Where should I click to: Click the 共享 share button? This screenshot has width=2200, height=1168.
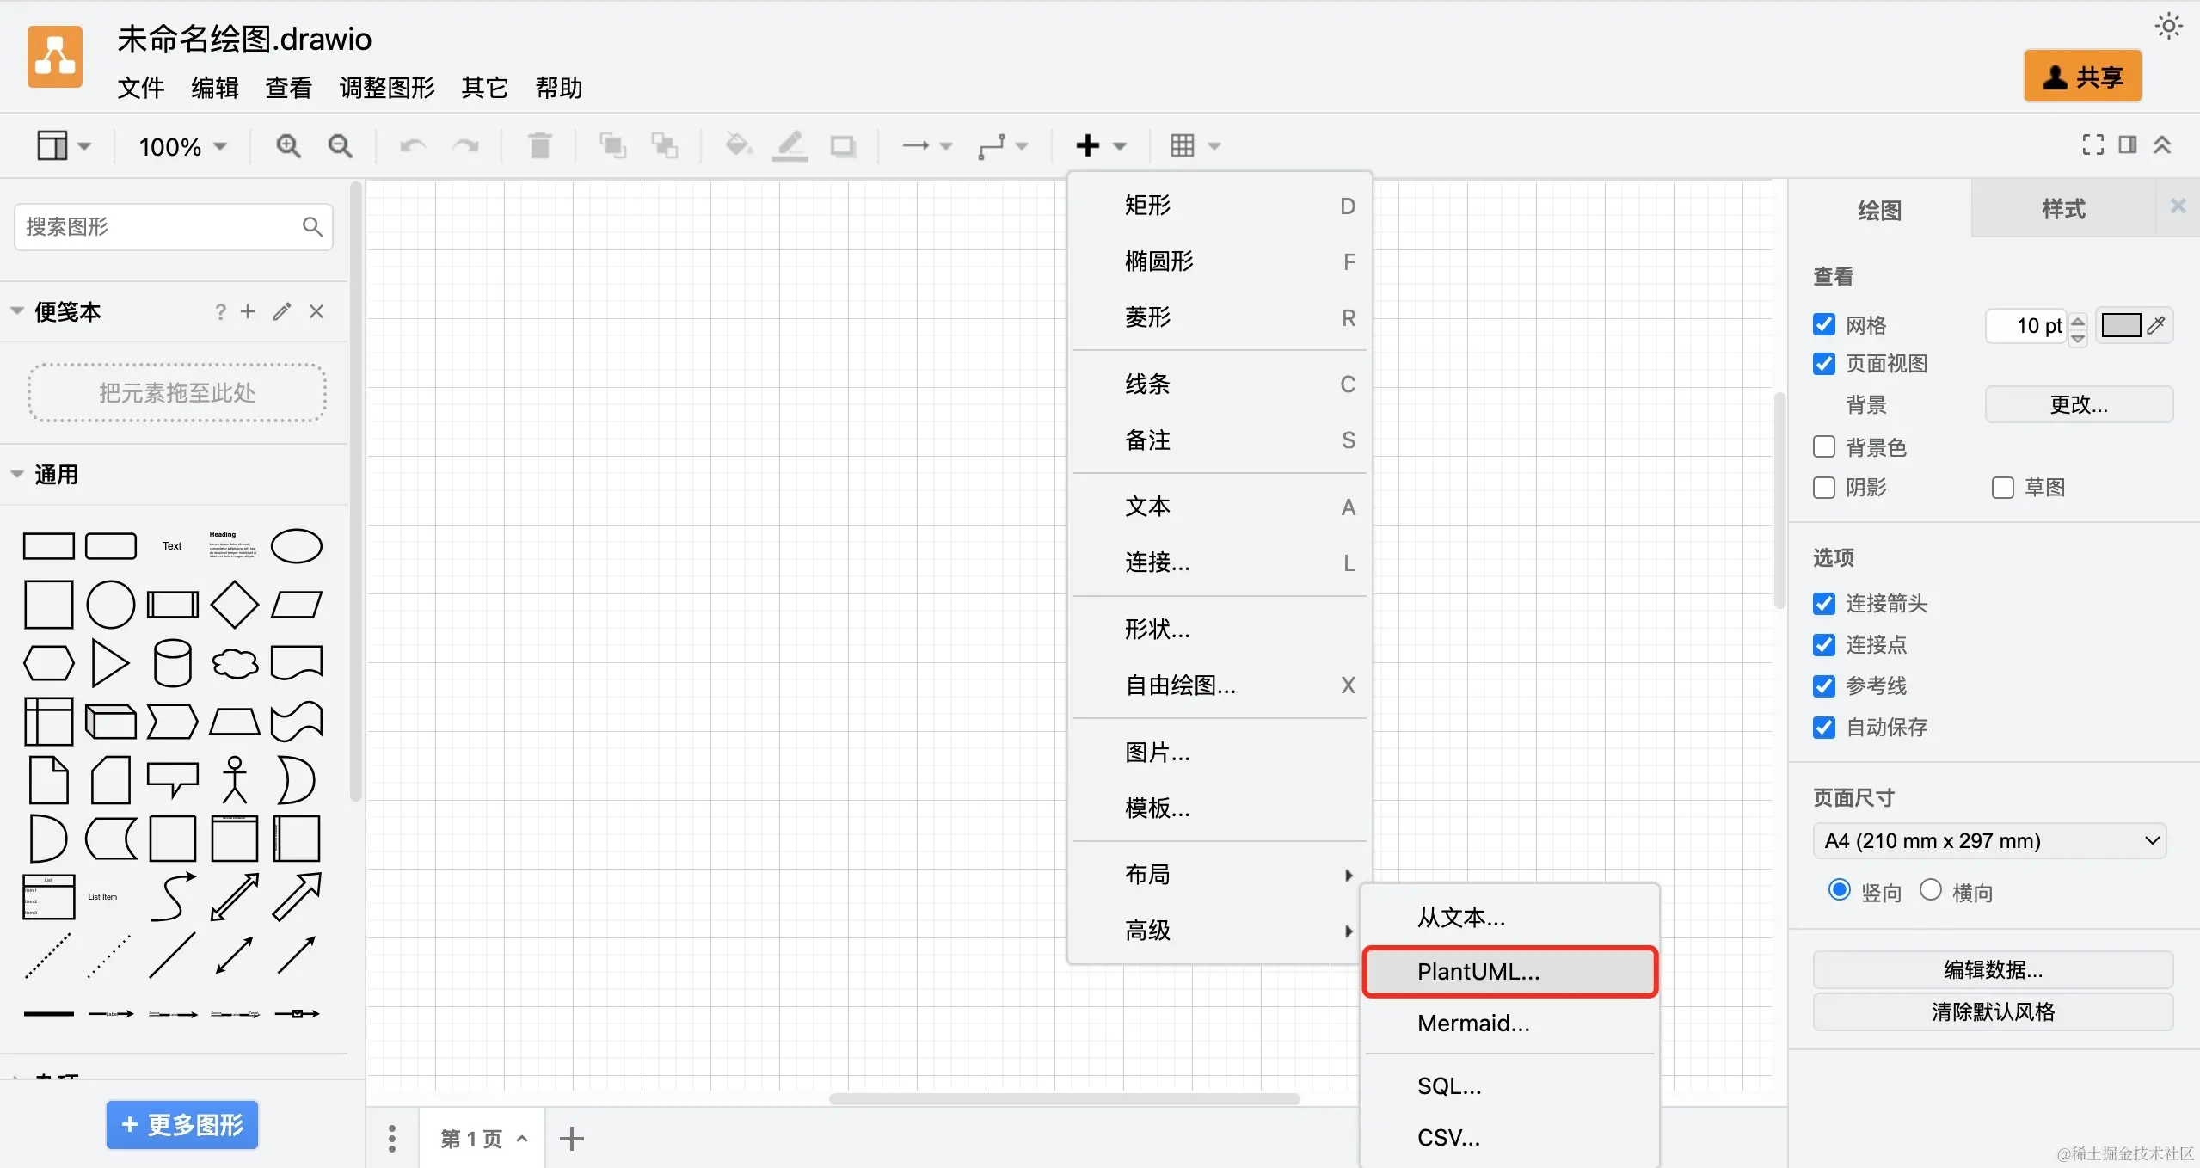point(2082,77)
